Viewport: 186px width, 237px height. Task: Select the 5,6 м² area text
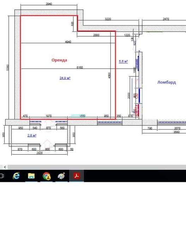click(124, 61)
